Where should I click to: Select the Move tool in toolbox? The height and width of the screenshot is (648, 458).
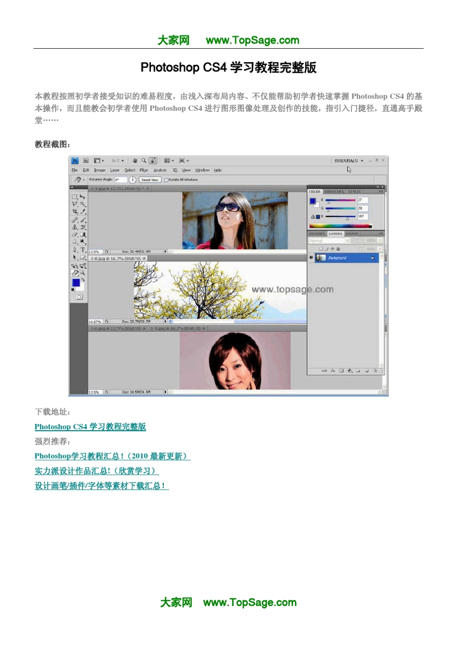pyautogui.click(x=82, y=197)
